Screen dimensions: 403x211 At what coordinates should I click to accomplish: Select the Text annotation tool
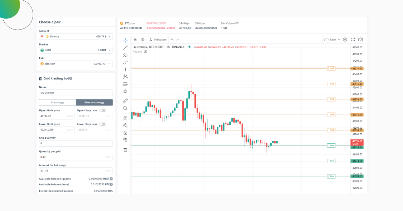click(125, 69)
